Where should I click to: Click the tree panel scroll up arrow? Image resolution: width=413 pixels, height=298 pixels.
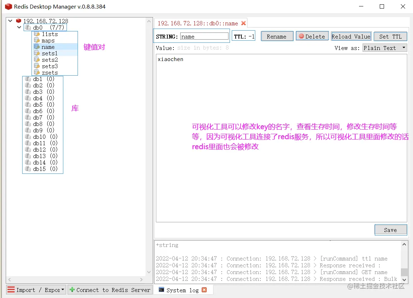tap(149, 21)
